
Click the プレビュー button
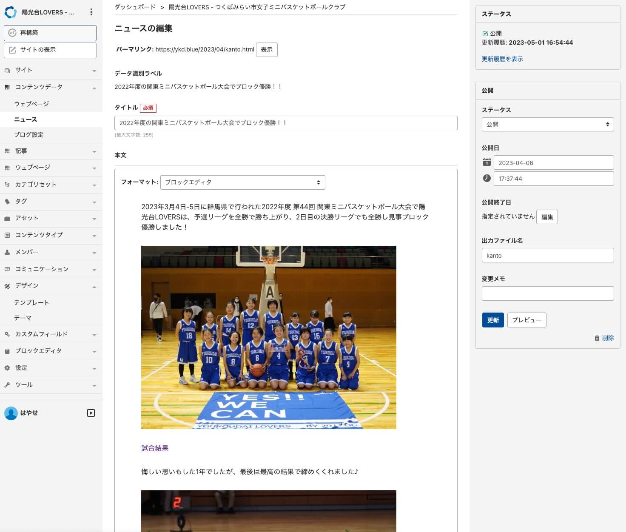527,320
